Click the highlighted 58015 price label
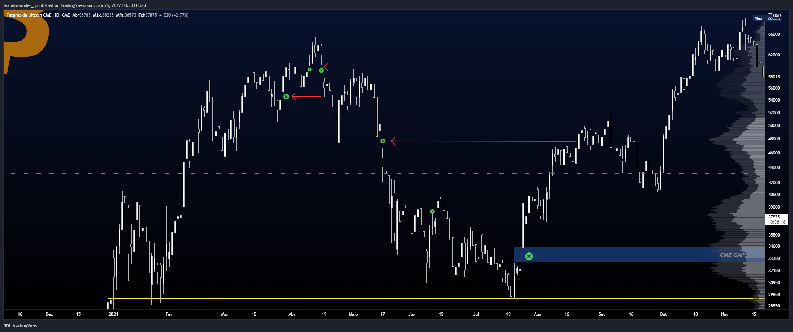 tap(774, 77)
